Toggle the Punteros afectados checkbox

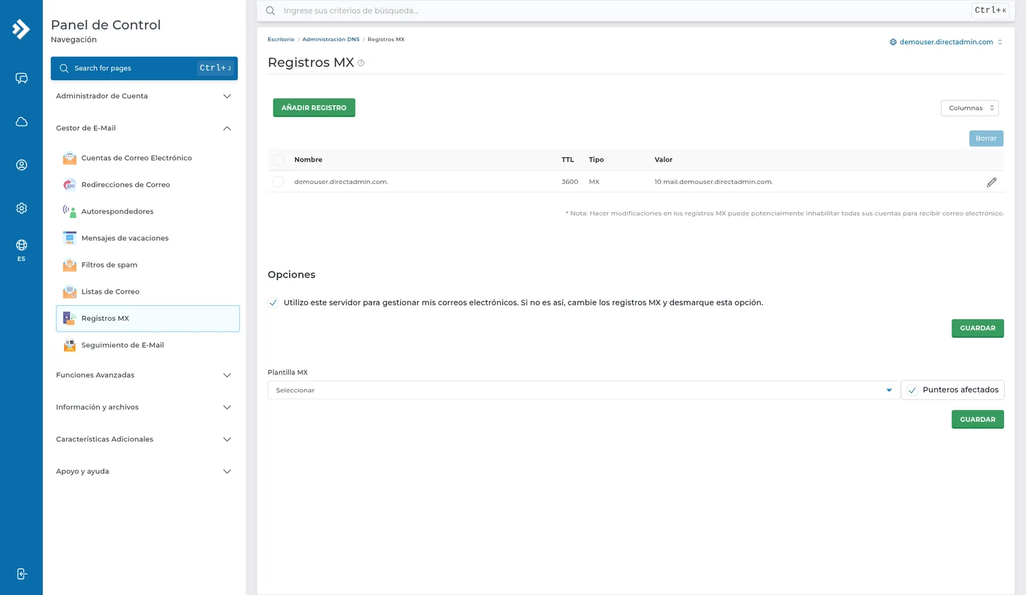912,390
